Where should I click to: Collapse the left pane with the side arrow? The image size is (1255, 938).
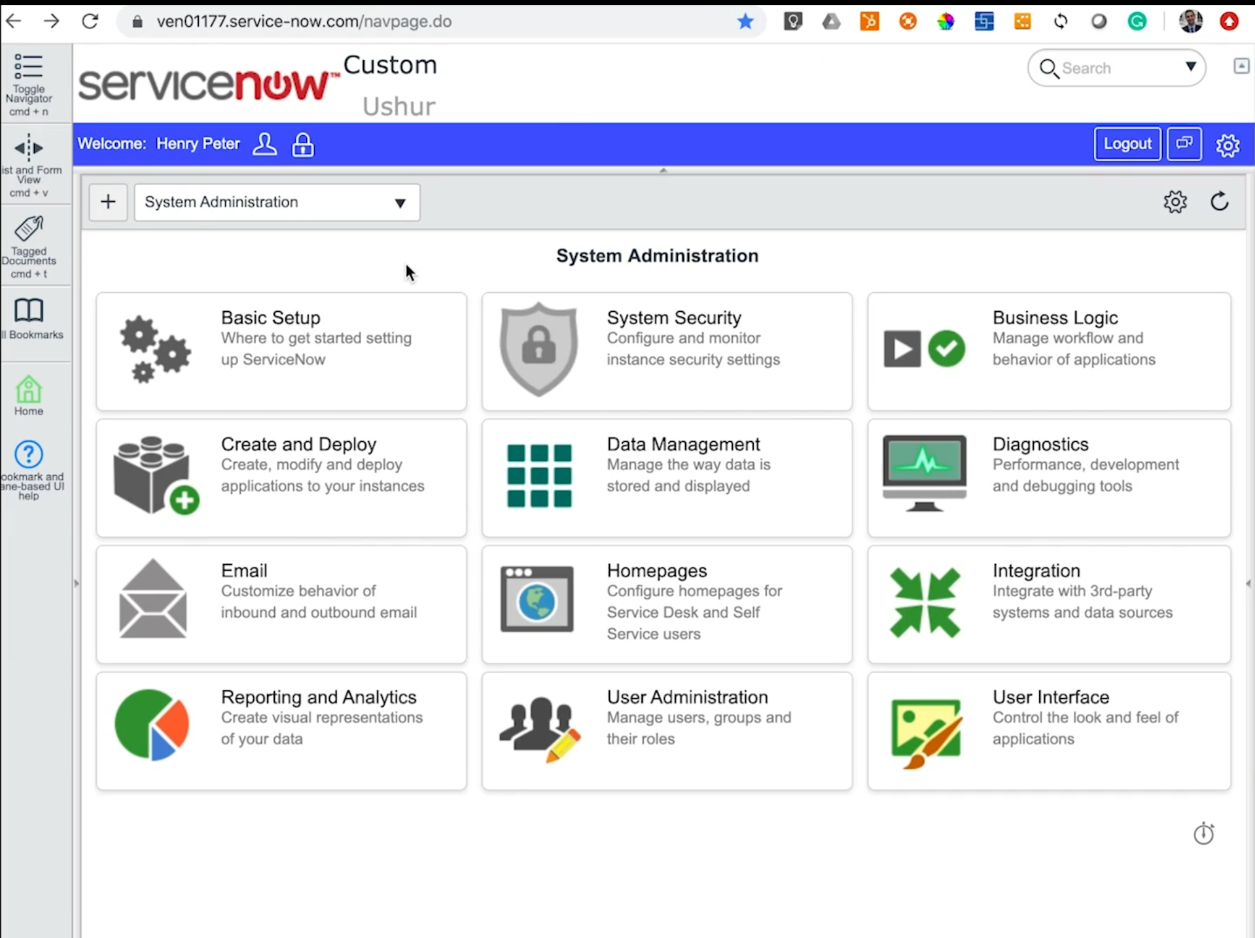point(77,584)
